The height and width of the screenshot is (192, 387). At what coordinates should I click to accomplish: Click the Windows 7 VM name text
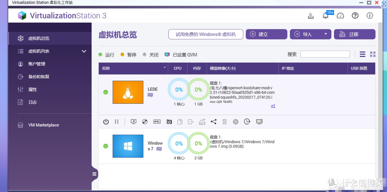(155, 146)
